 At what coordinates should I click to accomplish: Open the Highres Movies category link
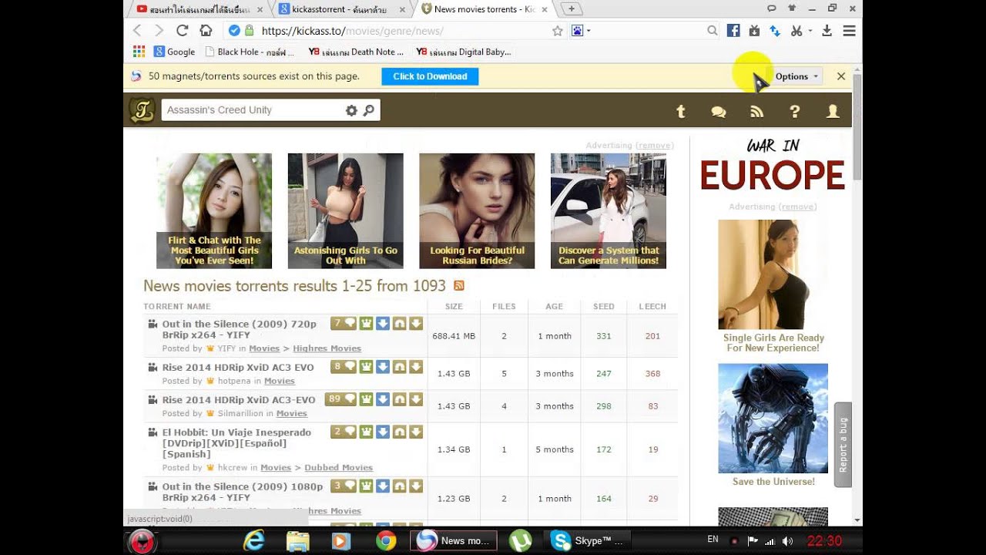tap(327, 348)
